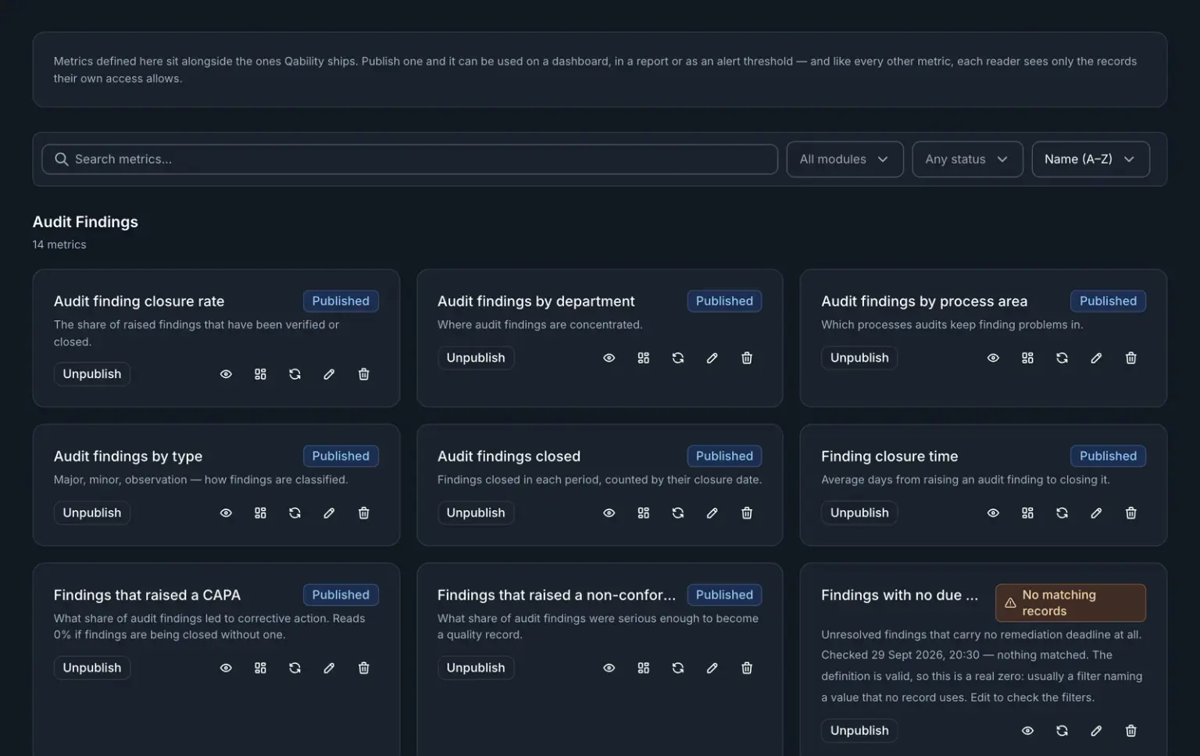Screen dimensions: 1200x756
Task: Click the grid icon on Audit findings closed
Action: pyautogui.click(x=644, y=513)
